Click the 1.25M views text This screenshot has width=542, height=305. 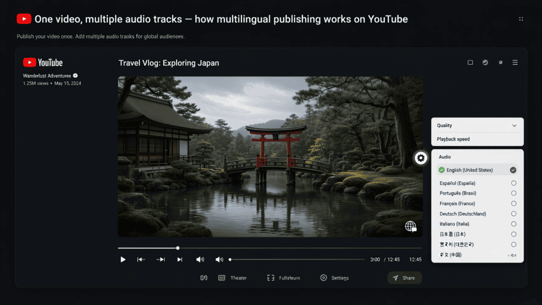click(35, 83)
